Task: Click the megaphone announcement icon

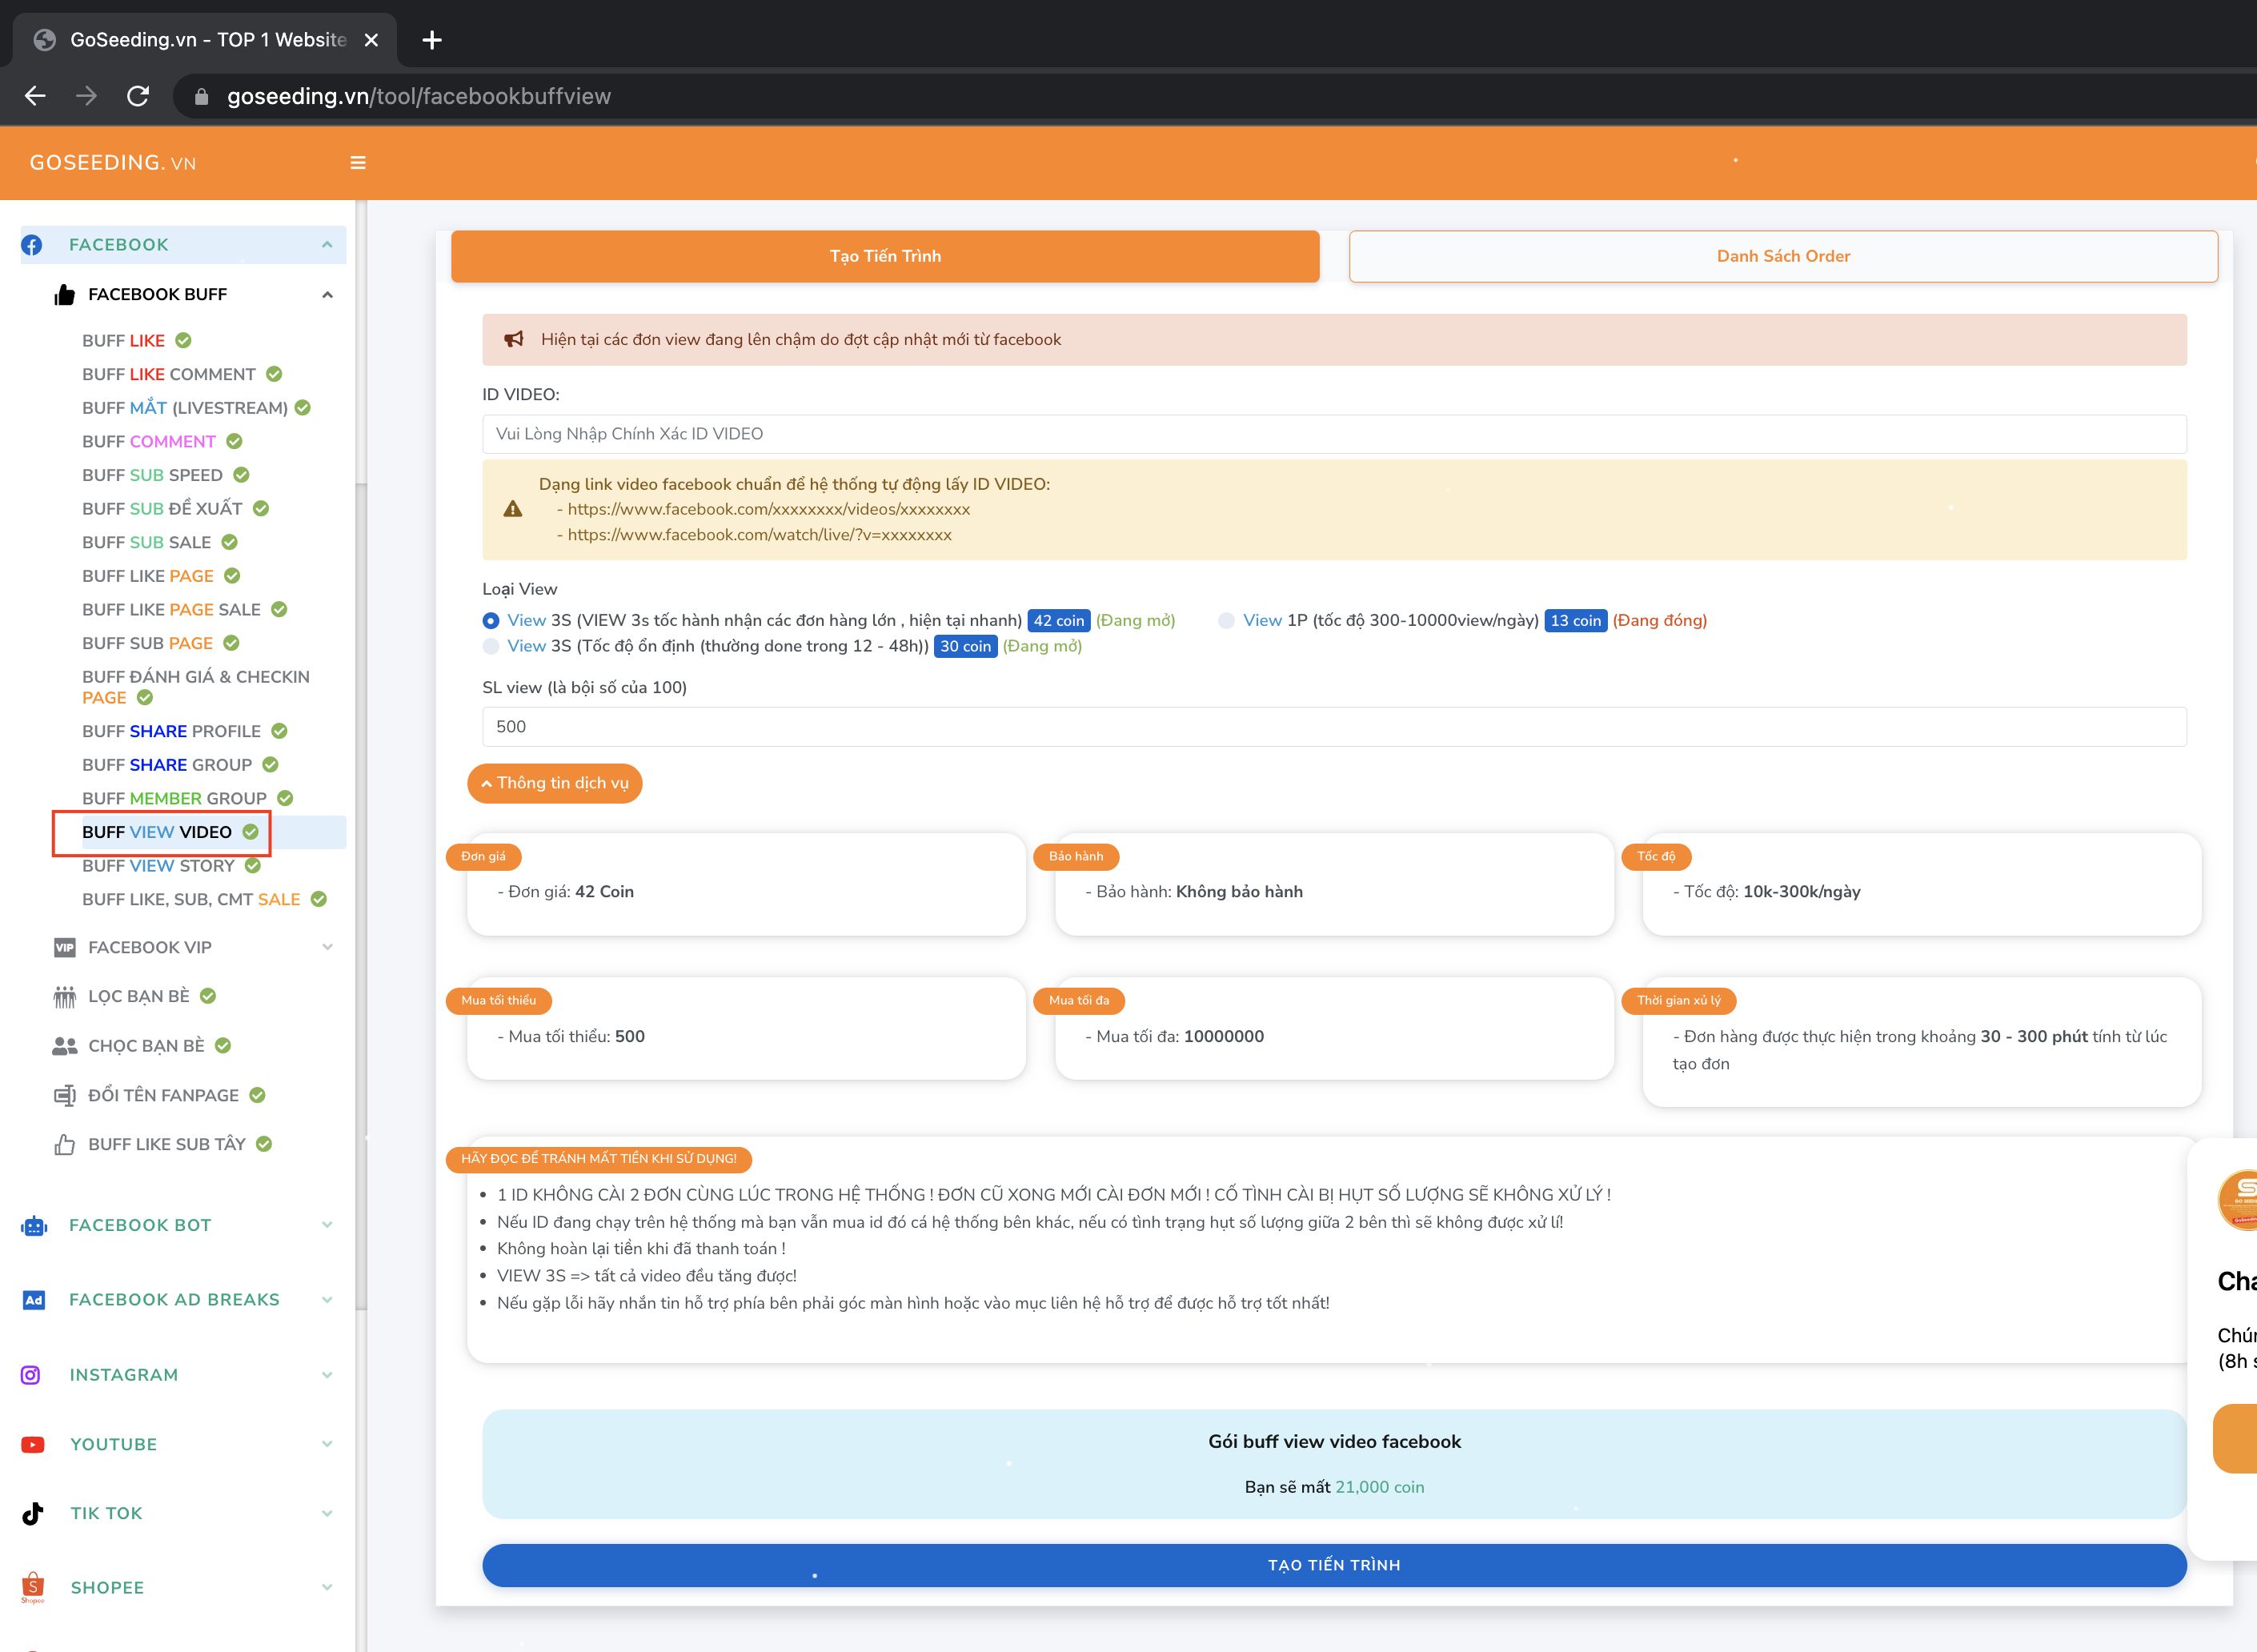Action: (513, 339)
